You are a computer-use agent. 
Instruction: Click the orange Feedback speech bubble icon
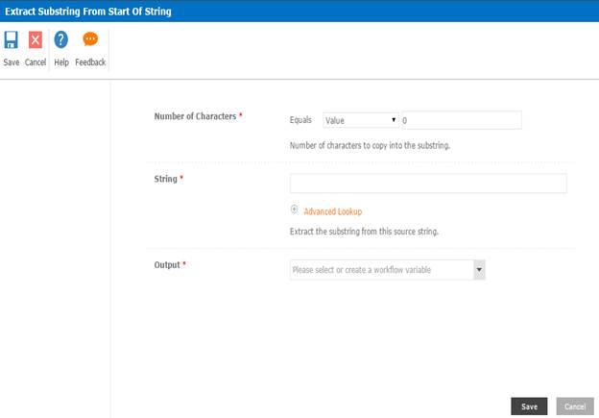click(90, 40)
